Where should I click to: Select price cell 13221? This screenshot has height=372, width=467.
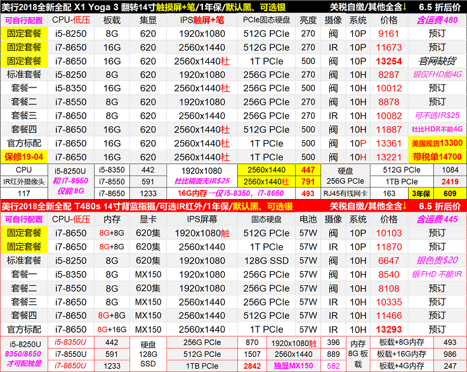pos(388,157)
